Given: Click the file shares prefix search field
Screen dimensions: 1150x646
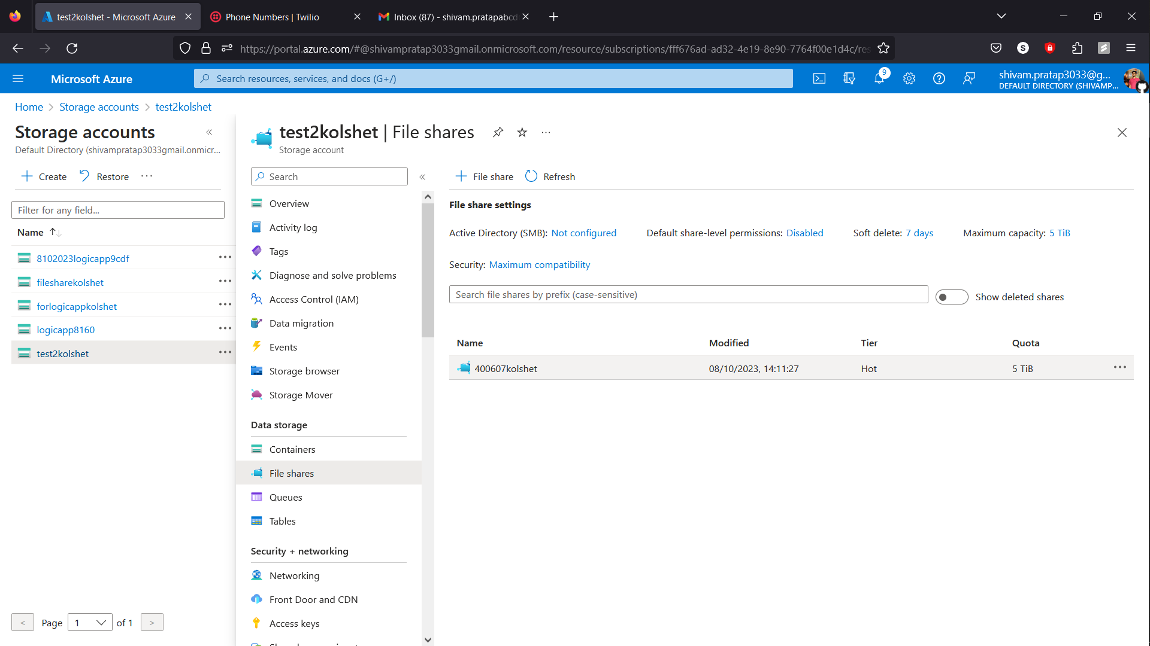Looking at the screenshot, I should tap(688, 294).
